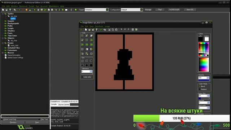Select the Spray paint tool
This screenshot has width=231, height=130.
point(87,35)
